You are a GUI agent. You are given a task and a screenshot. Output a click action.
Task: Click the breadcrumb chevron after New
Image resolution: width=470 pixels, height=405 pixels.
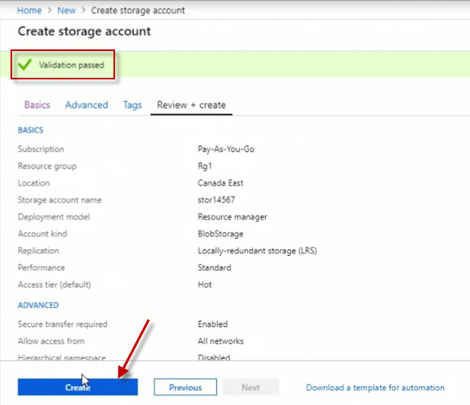point(83,11)
